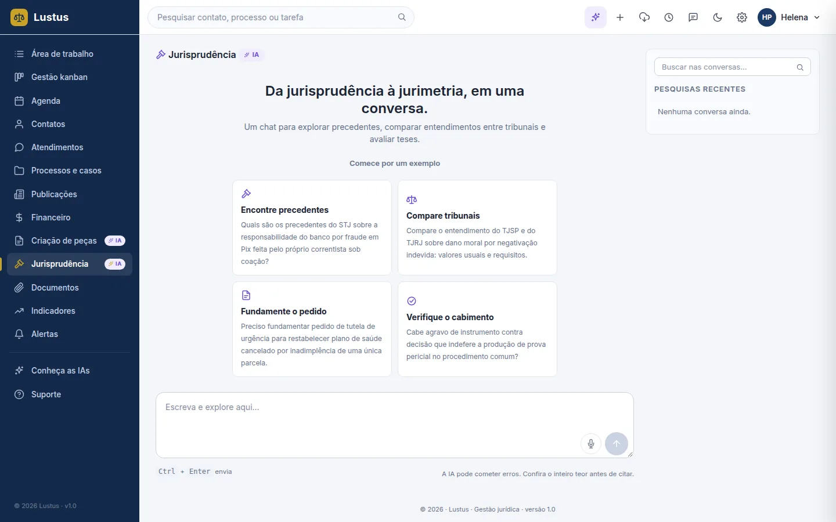The width and height of the screenshot is (836, 522).
Task: Click the plus icon to add new
Action: 620,17
